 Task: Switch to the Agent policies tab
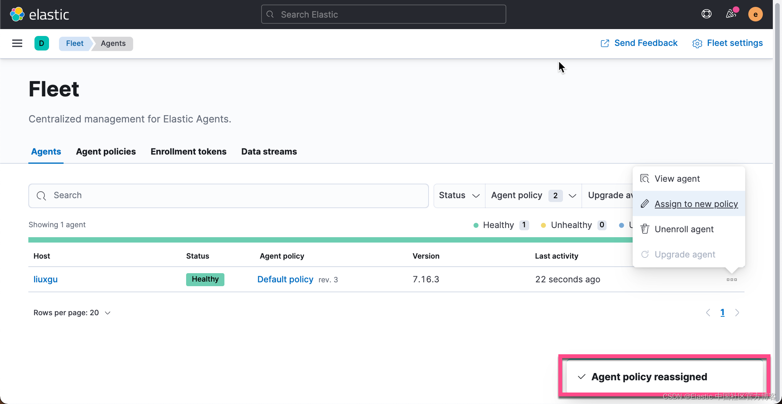[x=106, y=151]
